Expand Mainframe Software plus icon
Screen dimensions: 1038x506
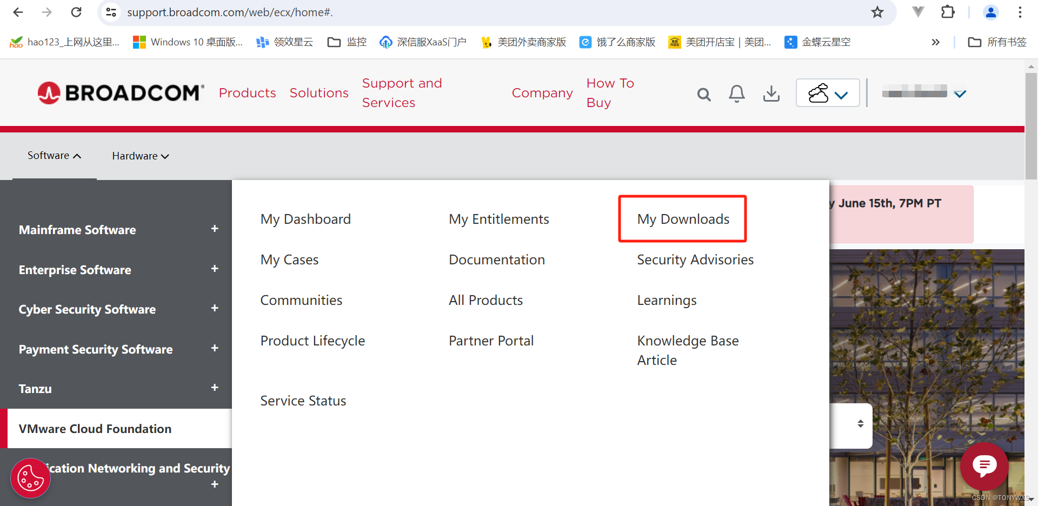[x=215, y=229]
